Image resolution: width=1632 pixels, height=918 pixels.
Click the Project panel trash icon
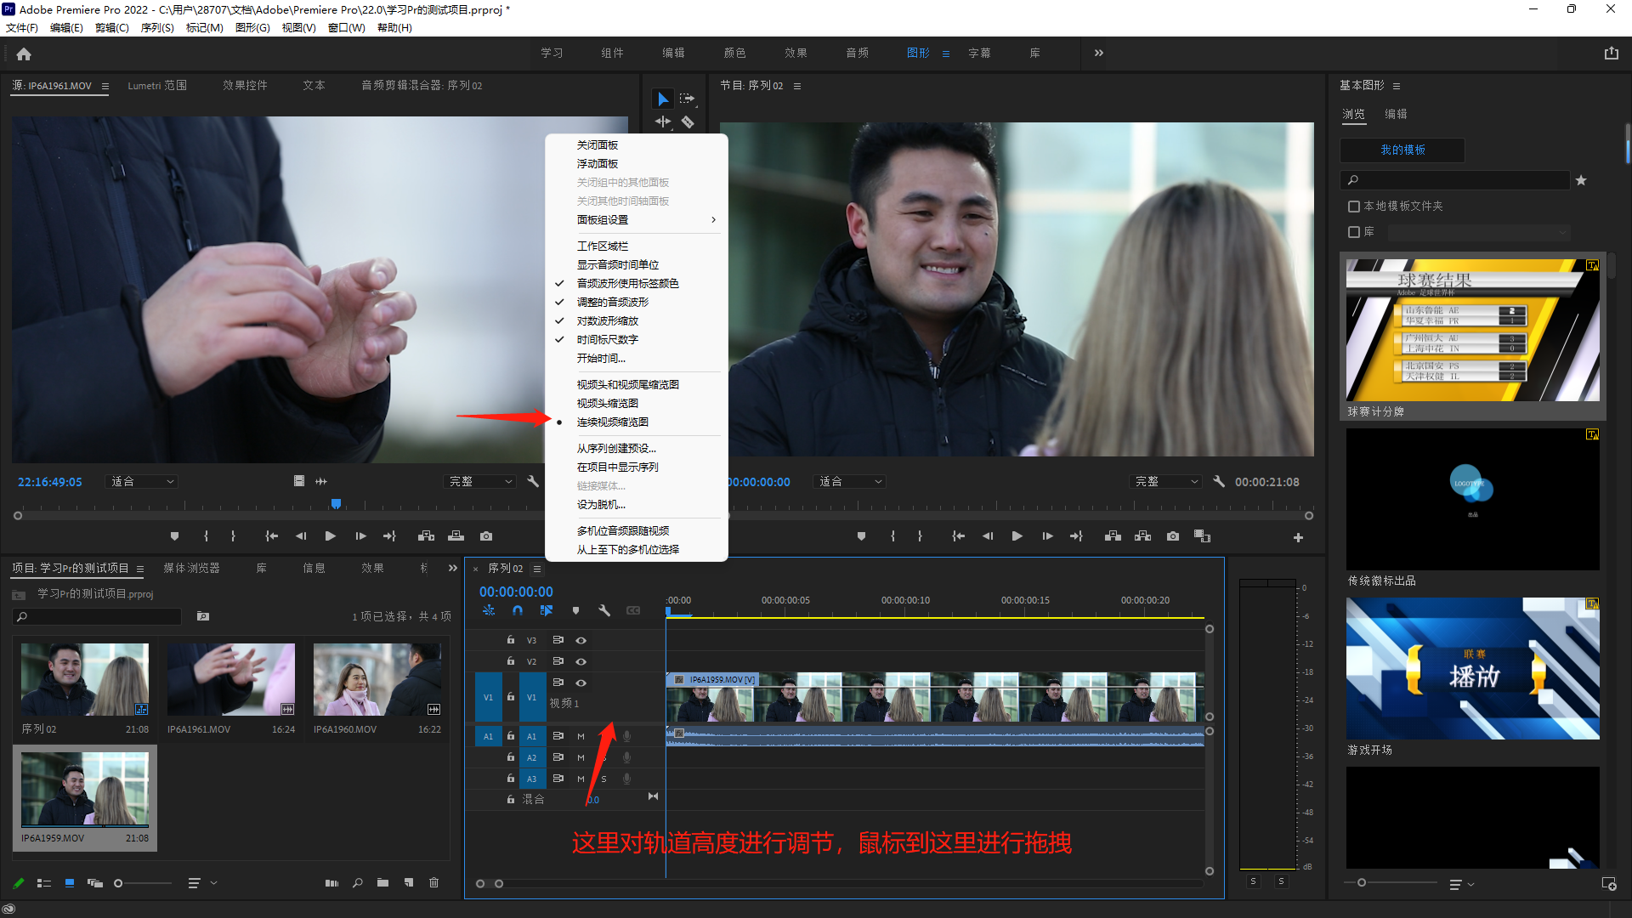point(434,883)
